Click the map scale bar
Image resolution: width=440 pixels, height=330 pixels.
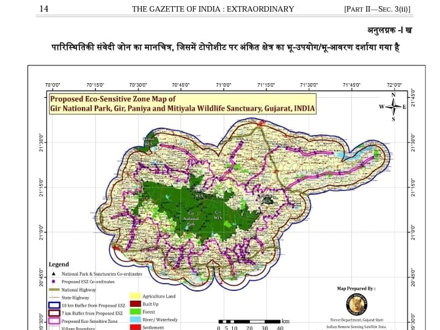249,321
